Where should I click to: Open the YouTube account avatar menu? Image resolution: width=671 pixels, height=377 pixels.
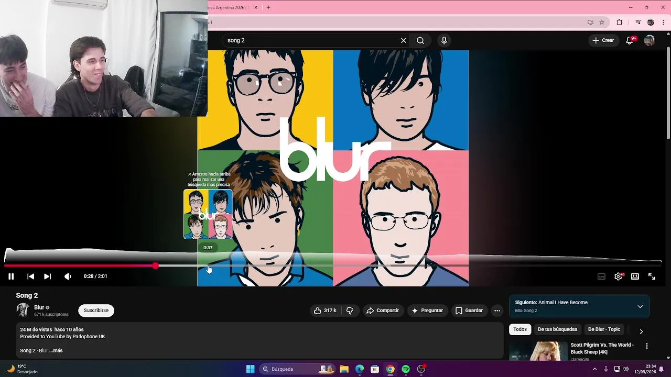(650, 40)
